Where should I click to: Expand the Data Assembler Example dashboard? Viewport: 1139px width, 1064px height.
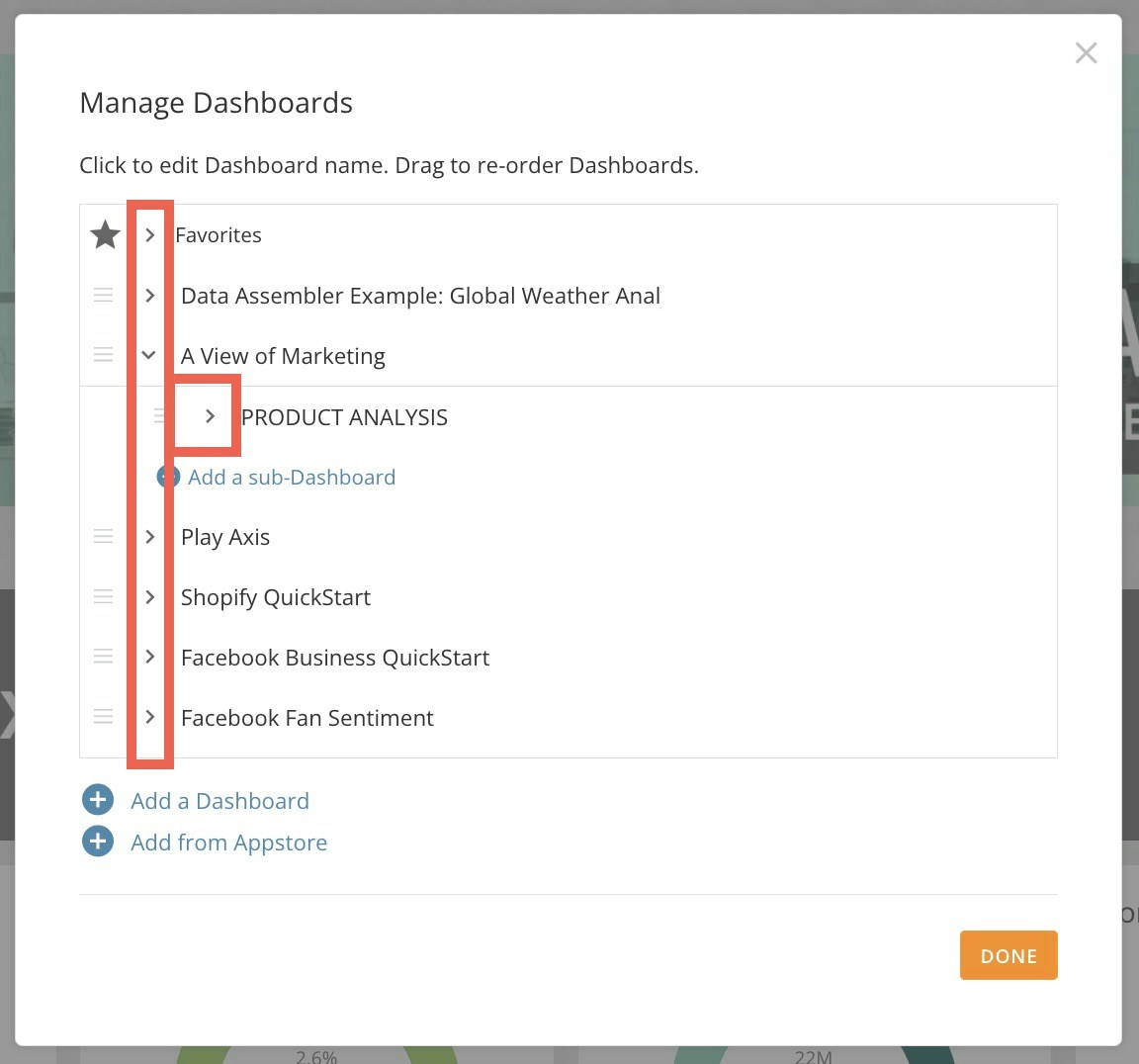pos(149,295)
